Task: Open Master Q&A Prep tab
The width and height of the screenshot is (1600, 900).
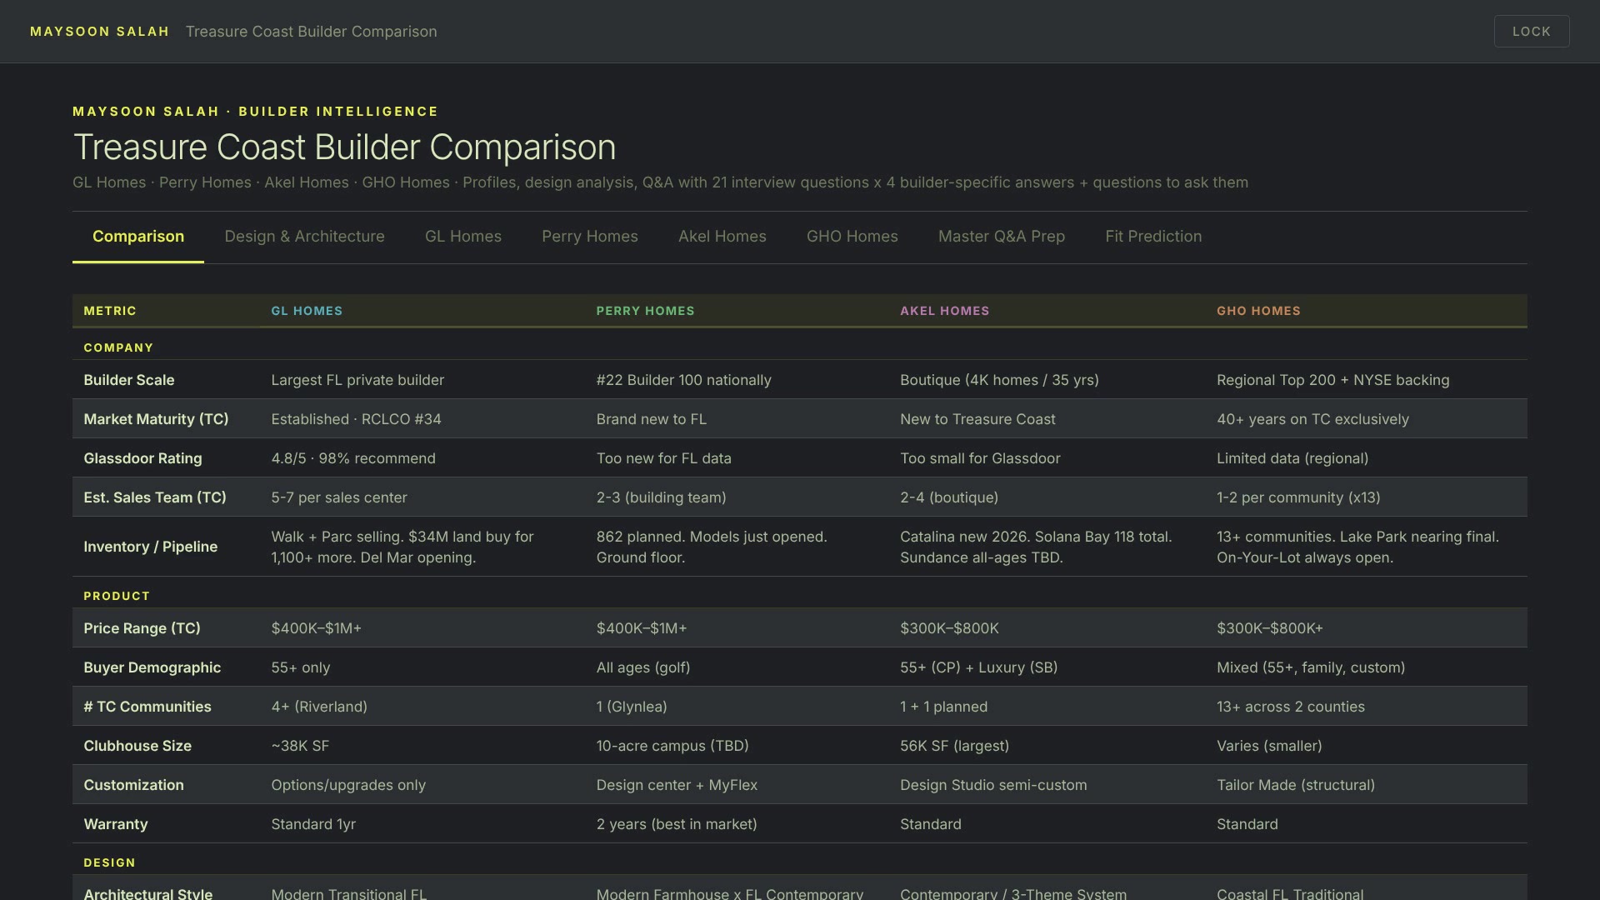Action: 1002,237
